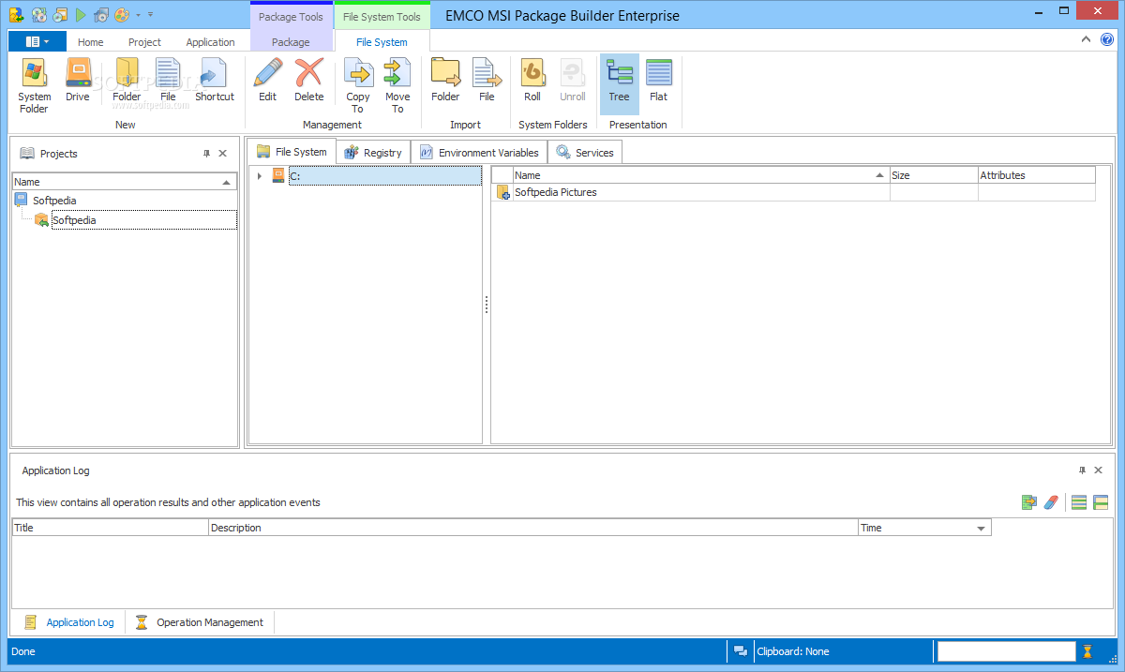Click the dotted splitter between file panes

pos(487,305)
